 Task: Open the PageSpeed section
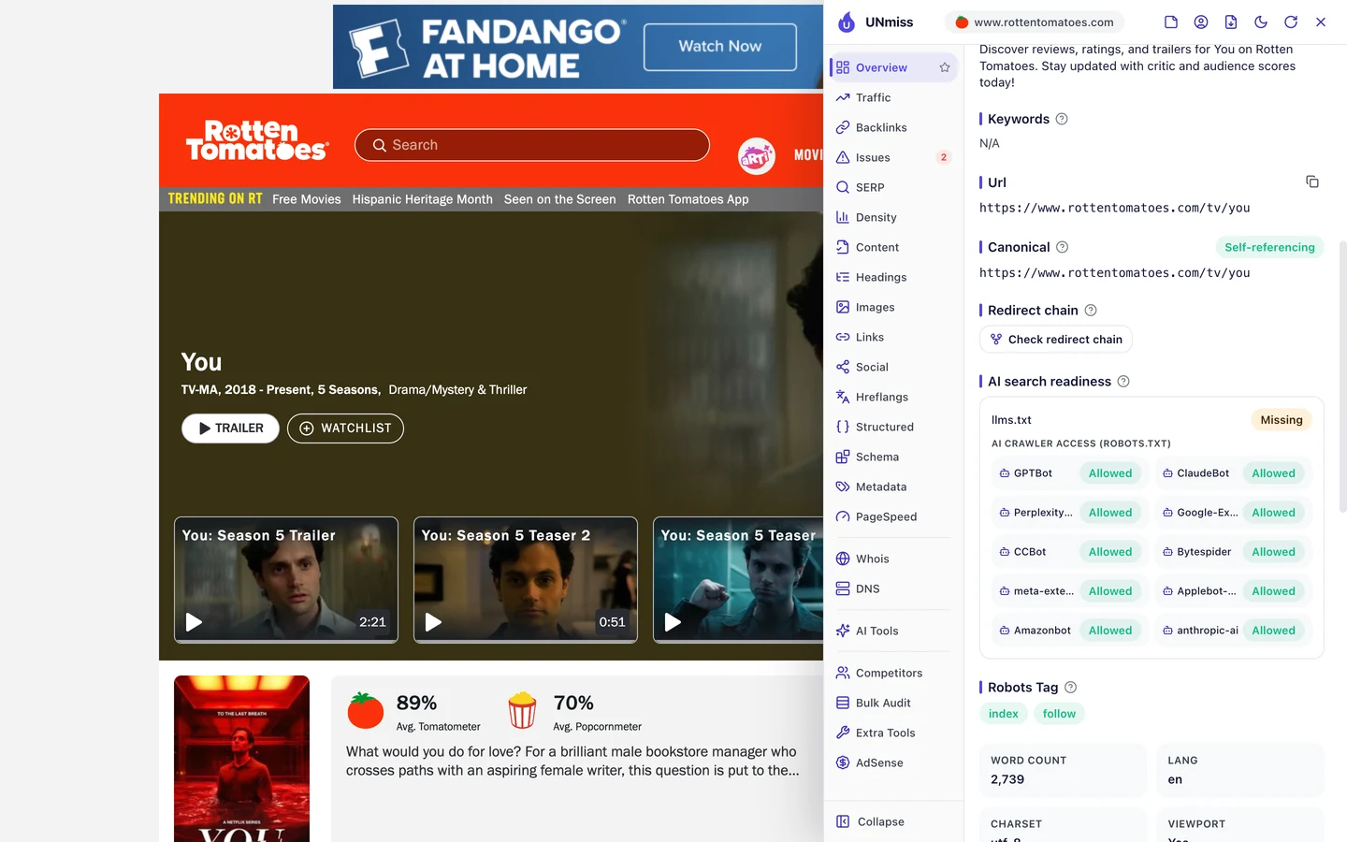tap(893, 516)
